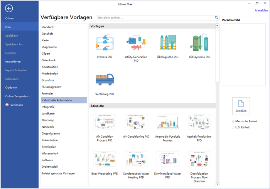
Task: Select the Utility-Generation PID template icon
Action: 136,43
